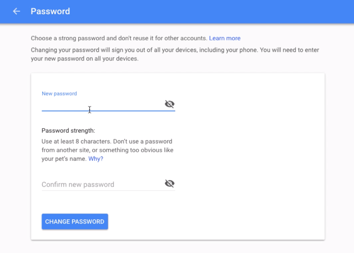Click the floating New password label
This screenshot has height=253, width=354.
(59, 94)
